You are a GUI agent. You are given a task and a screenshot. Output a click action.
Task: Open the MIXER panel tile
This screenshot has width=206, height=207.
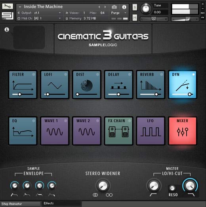[183, 131]
